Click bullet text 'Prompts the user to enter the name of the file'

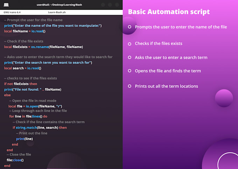pyautogui.click(x=181, y=27)
